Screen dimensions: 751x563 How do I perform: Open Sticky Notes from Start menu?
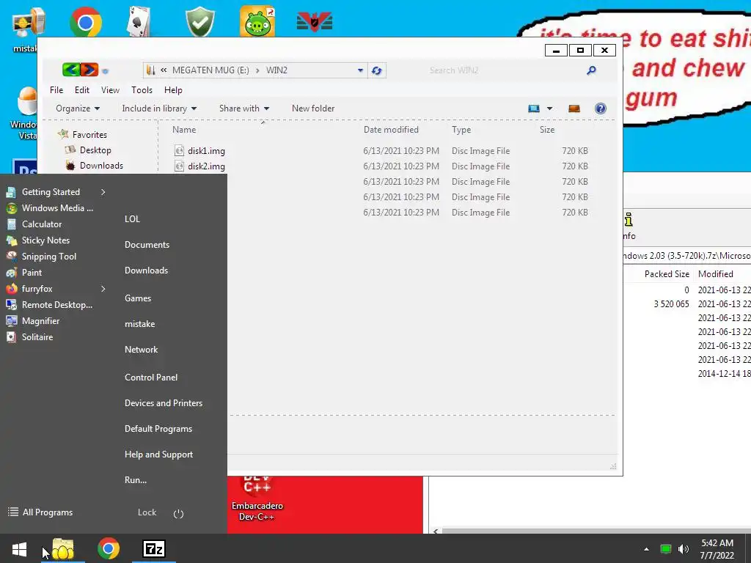(45, 240)
